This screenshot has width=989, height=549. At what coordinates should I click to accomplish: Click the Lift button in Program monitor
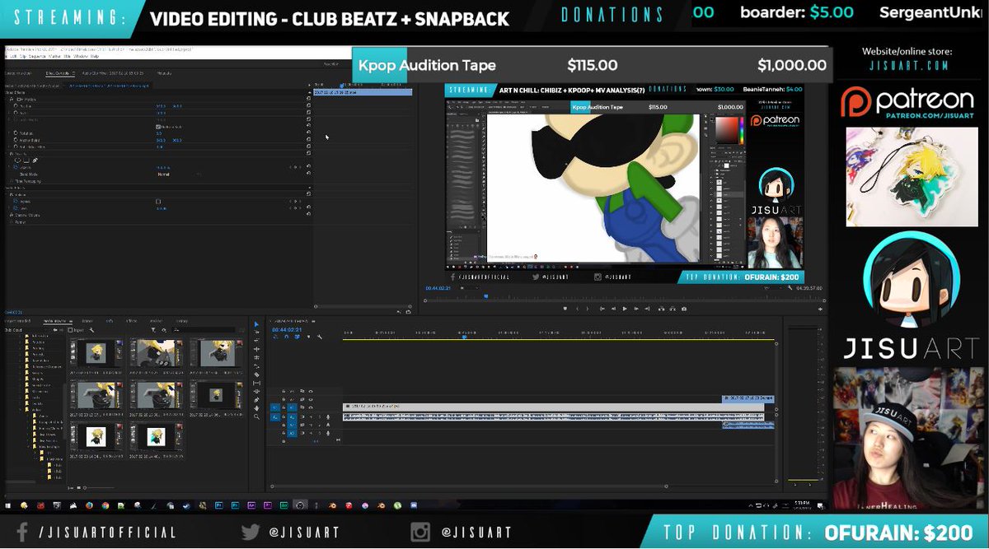[661, 309]
